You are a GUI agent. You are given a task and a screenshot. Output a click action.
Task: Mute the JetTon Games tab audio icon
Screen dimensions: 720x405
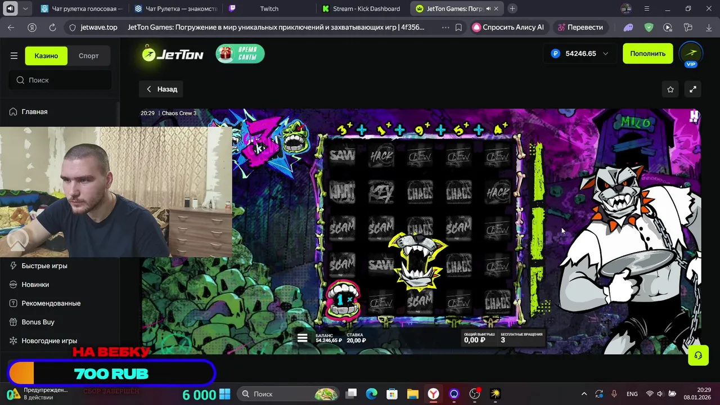[488, 8]
